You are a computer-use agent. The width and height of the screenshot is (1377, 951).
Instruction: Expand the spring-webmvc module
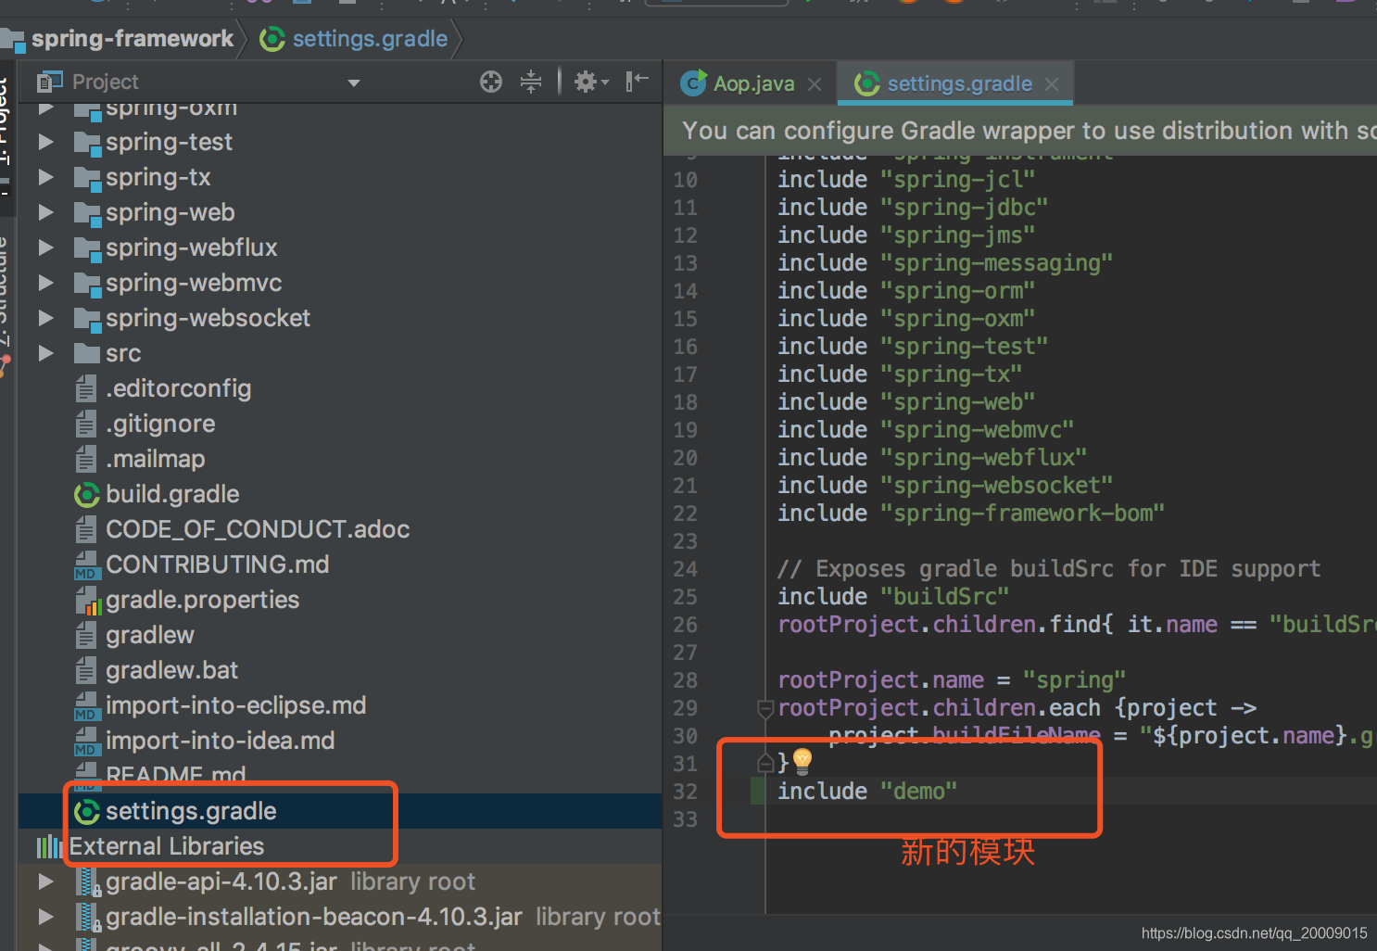pyautogui.click(x=45, y=283)
